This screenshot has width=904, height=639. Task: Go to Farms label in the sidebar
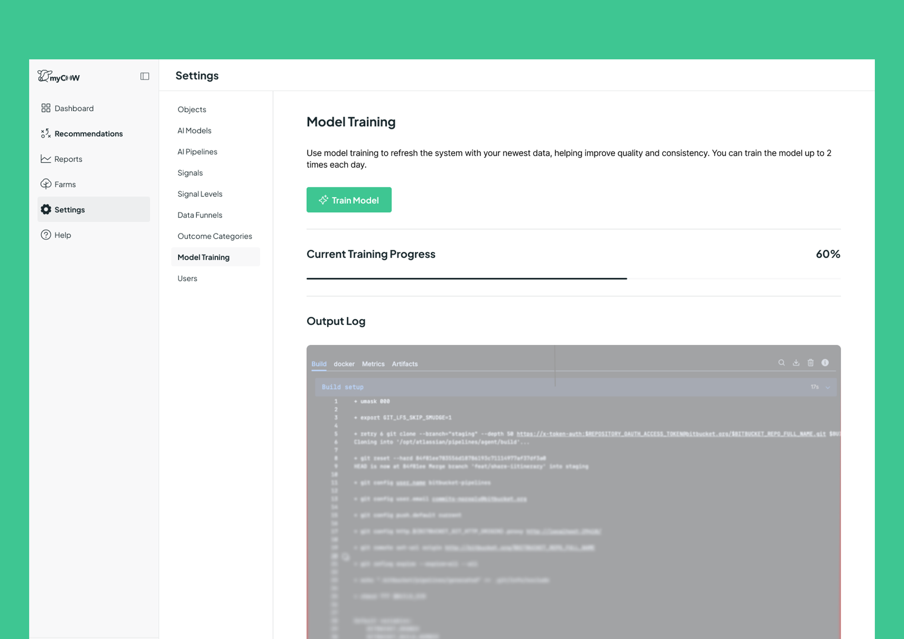65,184
